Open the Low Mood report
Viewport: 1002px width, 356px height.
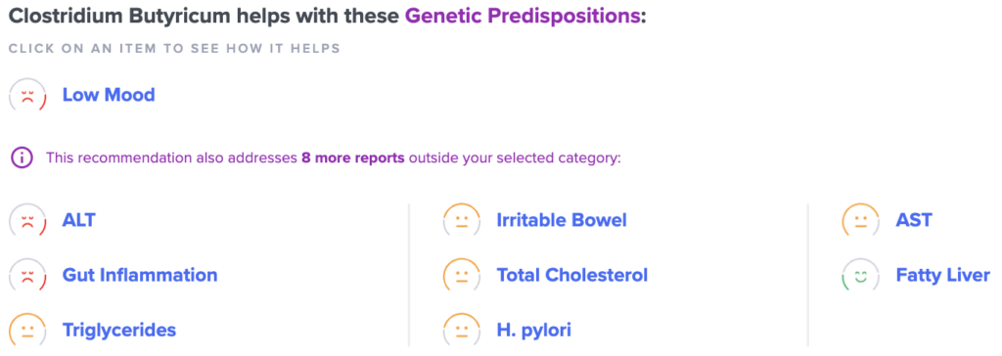pos(109,95)
